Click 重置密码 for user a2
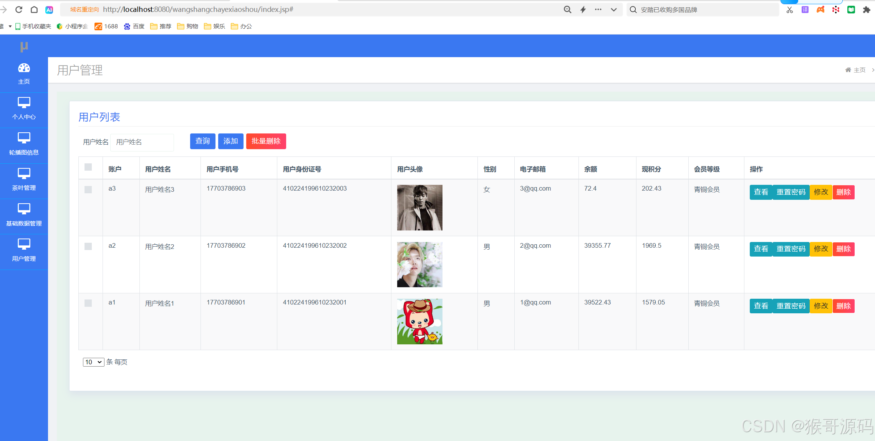This screenshot has width=875, height=441. [790, 249]
